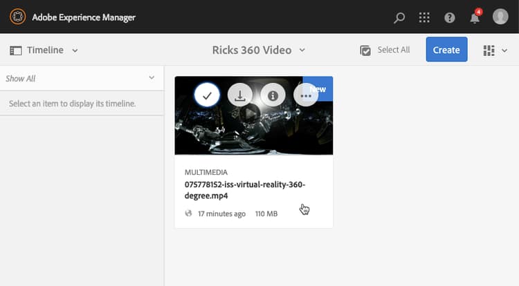Viewport: 519px width, 286px height.
Task: Click the Timeline label
Action: [45, 50]
